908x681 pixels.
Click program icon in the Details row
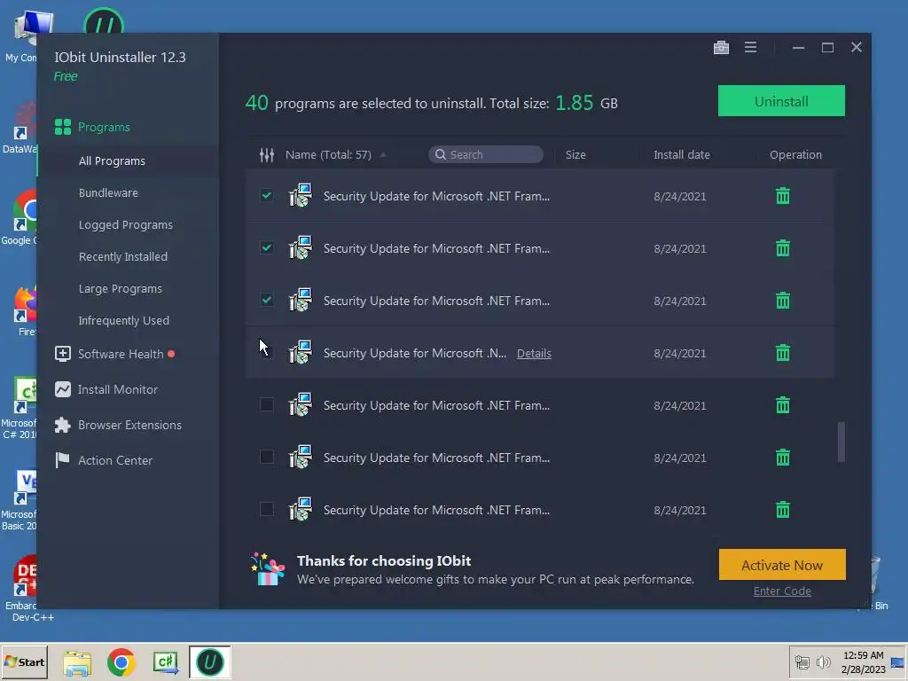[x=301, y=353]
